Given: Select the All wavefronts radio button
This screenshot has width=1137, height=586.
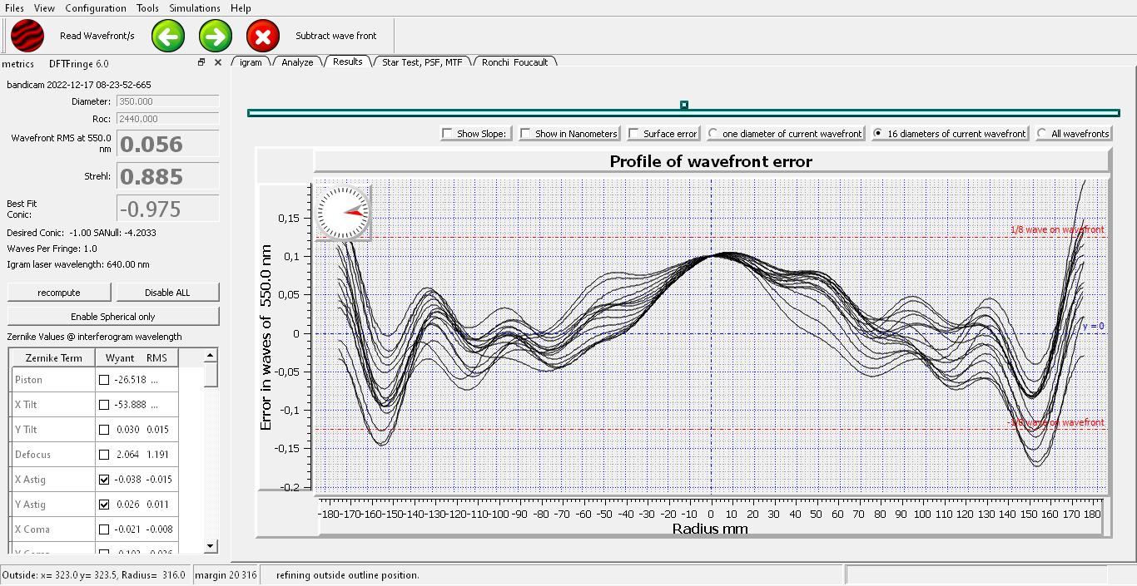Looking at the screenshot, I should pos(1043,134).
